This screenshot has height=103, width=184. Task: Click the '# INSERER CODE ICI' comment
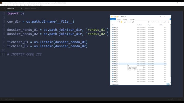point(24,54)
